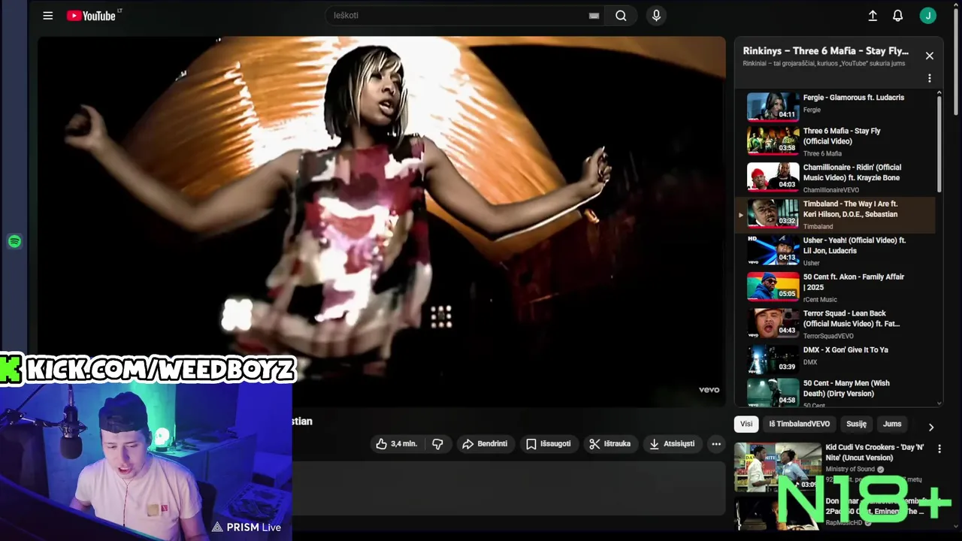This screenshot has width=962, height=541.
Task: Click the rCent Music channel name
Action: pyautogui.click(x=820, y=300)
